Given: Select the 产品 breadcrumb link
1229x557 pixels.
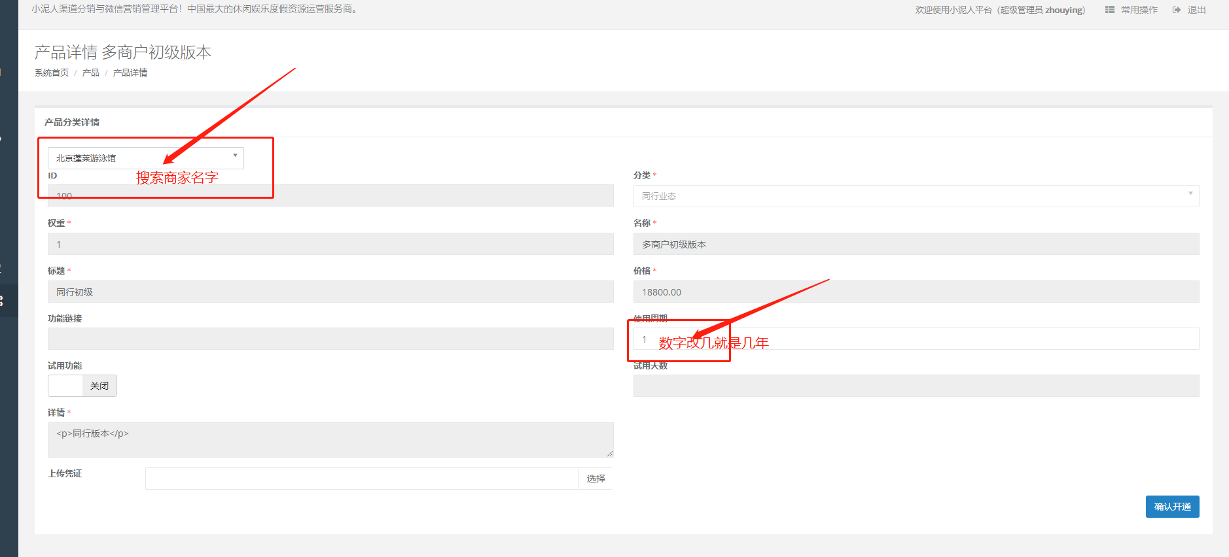Looking at the screenshot, I should tap(91, 73).
